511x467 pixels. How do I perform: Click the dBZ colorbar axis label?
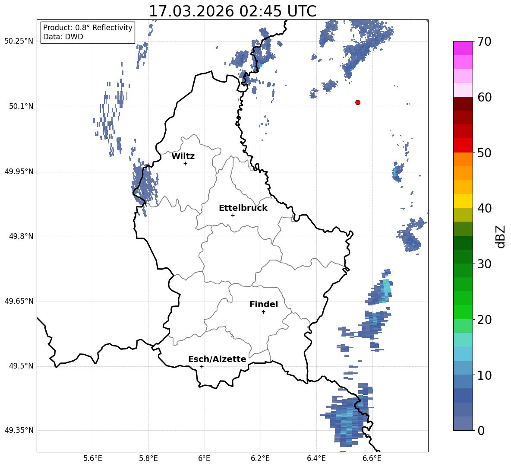click(x=501, y=236)
